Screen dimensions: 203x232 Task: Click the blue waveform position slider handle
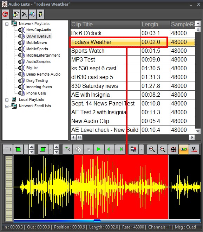point(97,221)
